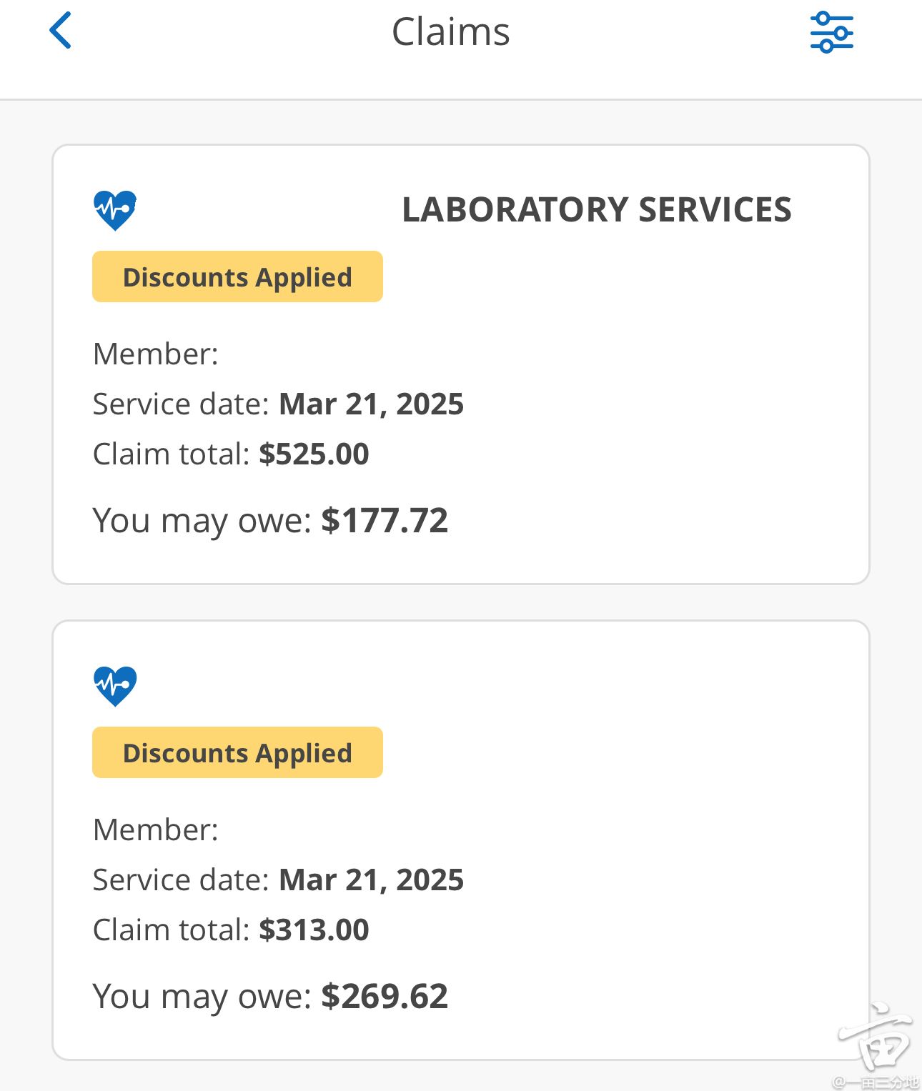Tap Claim total $313.00 line
Screen dimensions: 922x1091
coord(231,930)
